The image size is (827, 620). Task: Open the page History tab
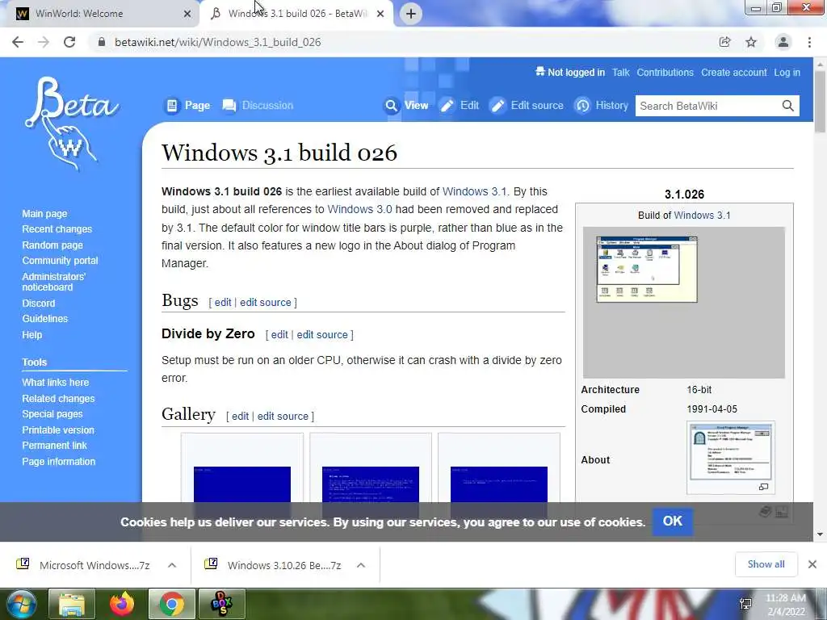[x=602, y=106]
